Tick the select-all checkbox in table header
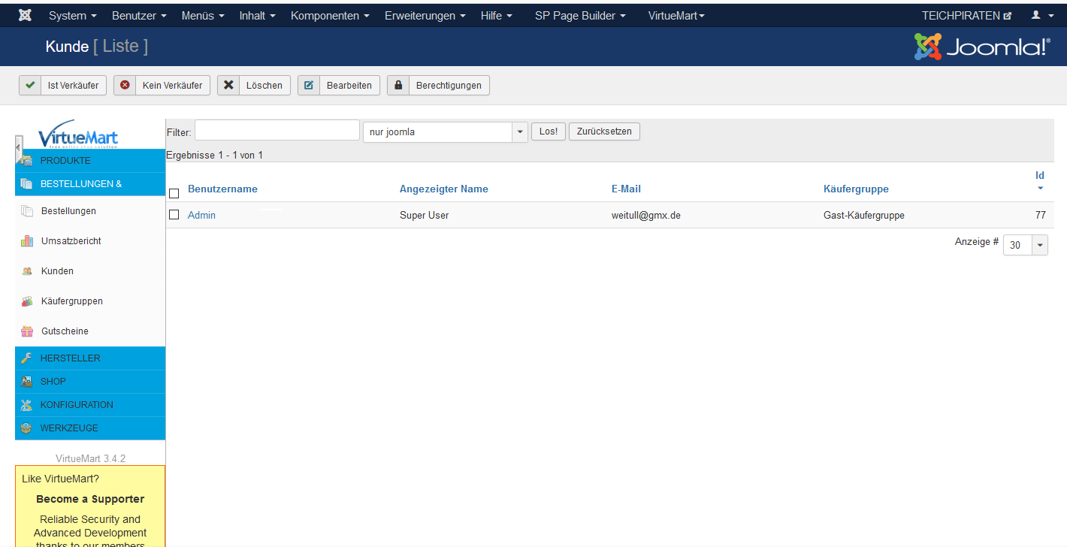The width and height of the screenshot is (1067, 547). click(x=174, y=193)
